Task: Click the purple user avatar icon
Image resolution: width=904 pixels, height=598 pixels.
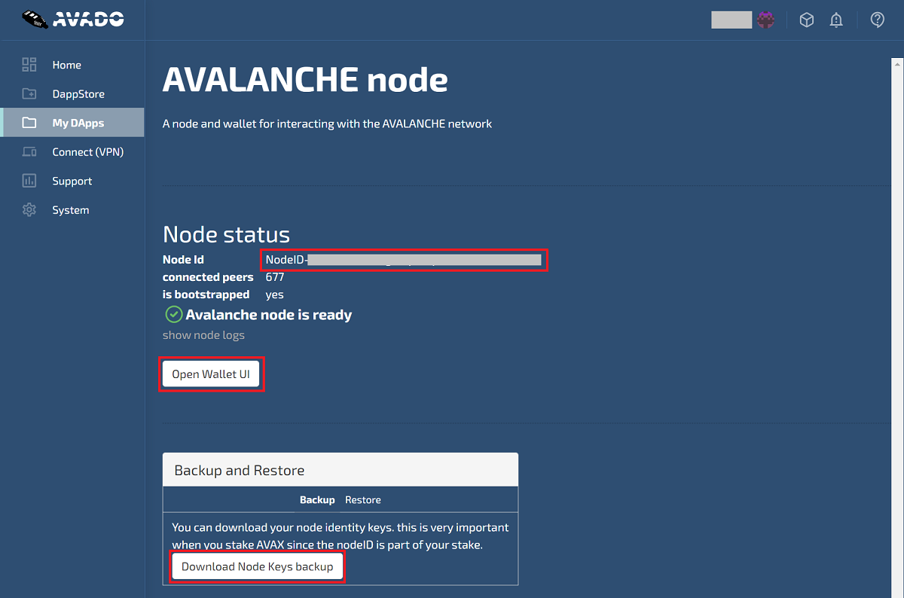Action: [766, 20]
